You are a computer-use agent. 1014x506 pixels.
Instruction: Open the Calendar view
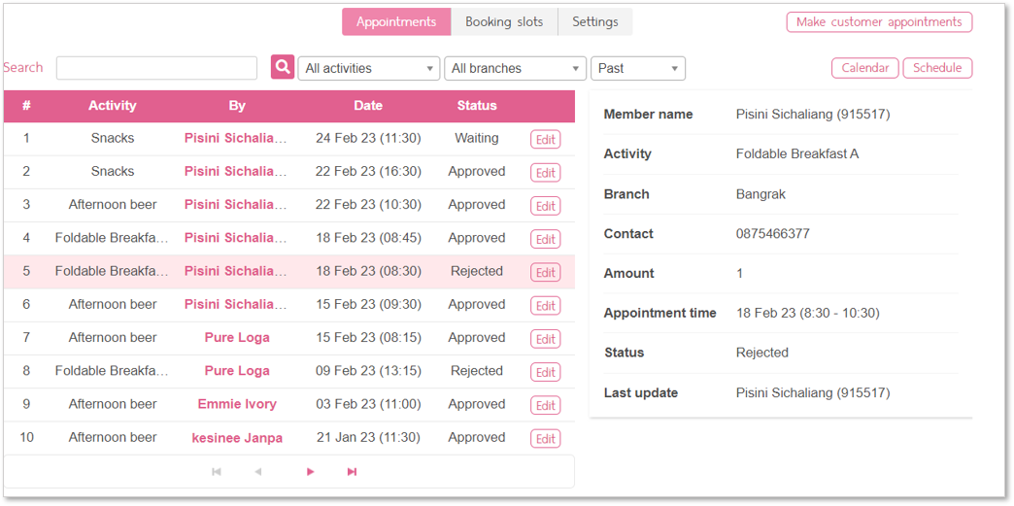[x=864, y=68]
